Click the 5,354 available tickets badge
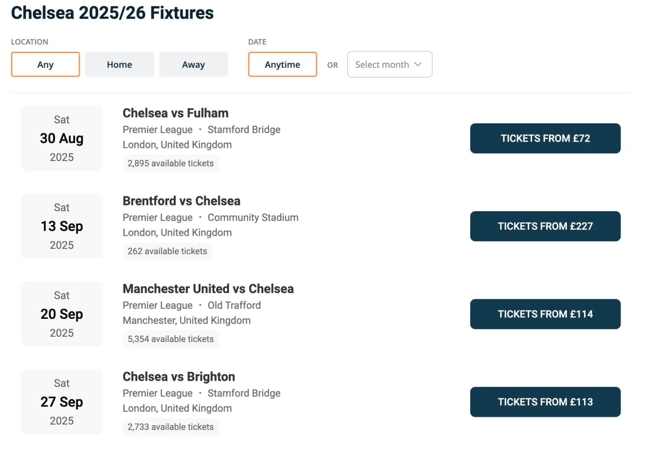The width and height of the screenshot is (654, 451). click(x=170, y=339)
